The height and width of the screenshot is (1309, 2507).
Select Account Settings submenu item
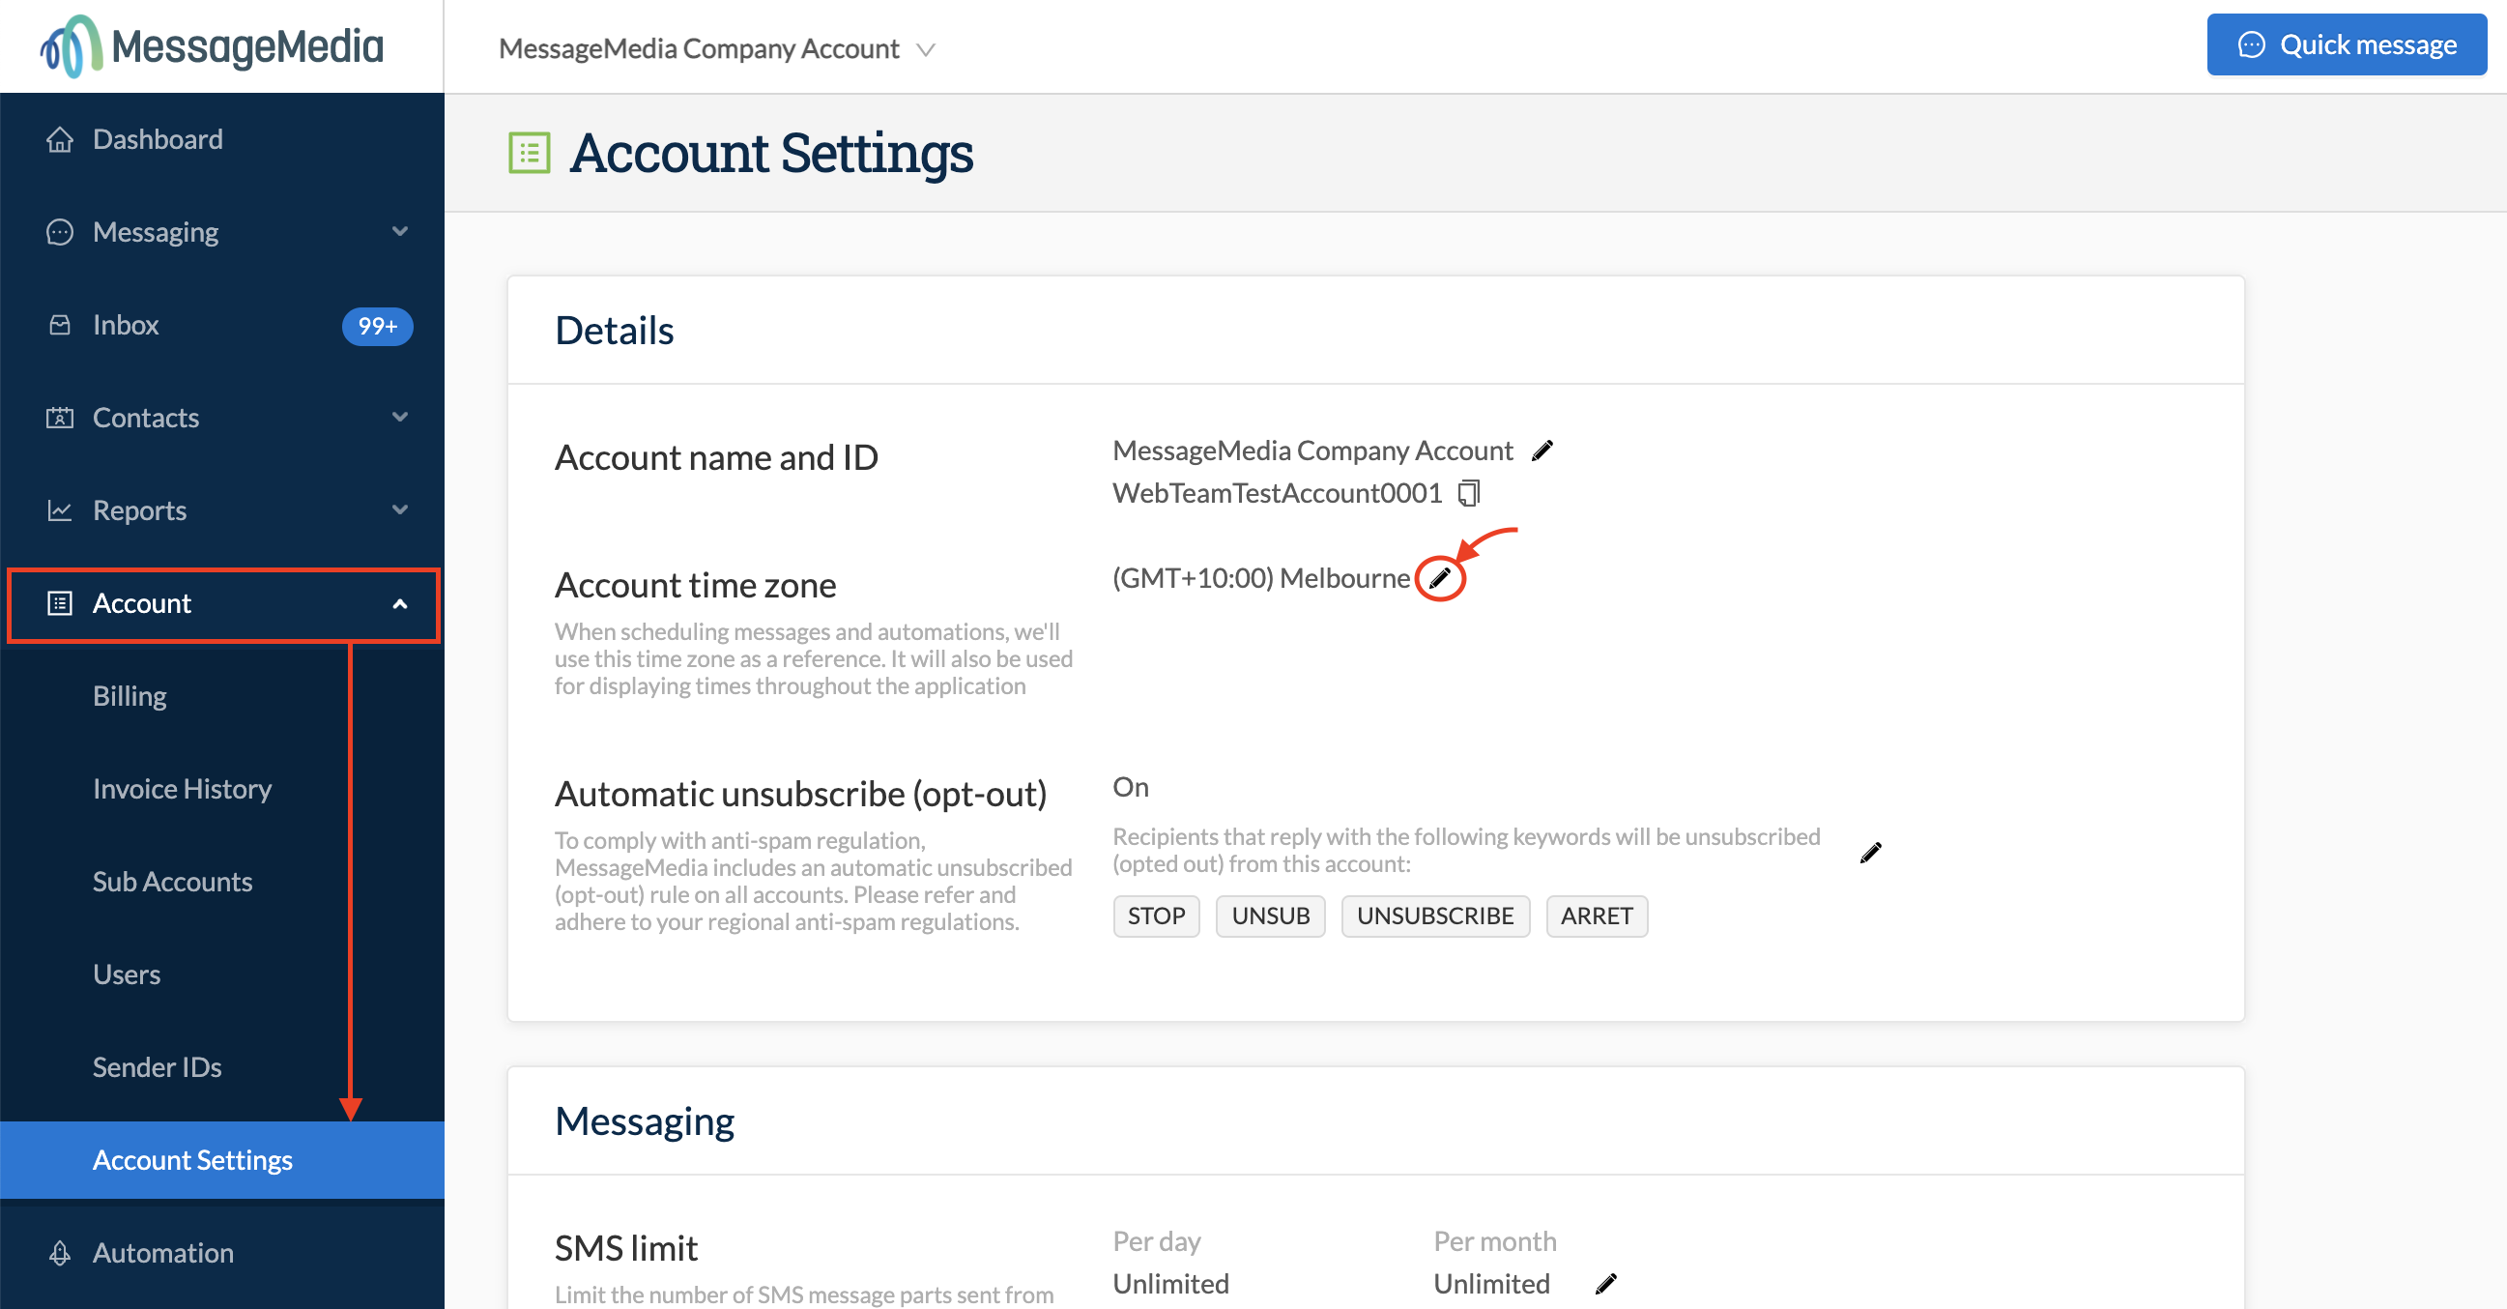click(x=222, y=1160)
